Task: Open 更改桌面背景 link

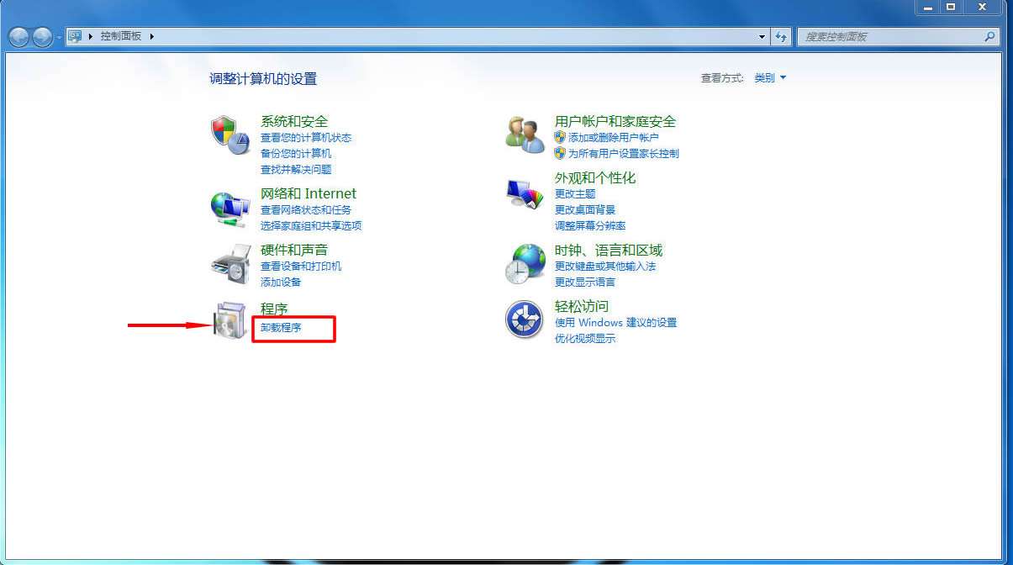Action: (x=585, y=209)
